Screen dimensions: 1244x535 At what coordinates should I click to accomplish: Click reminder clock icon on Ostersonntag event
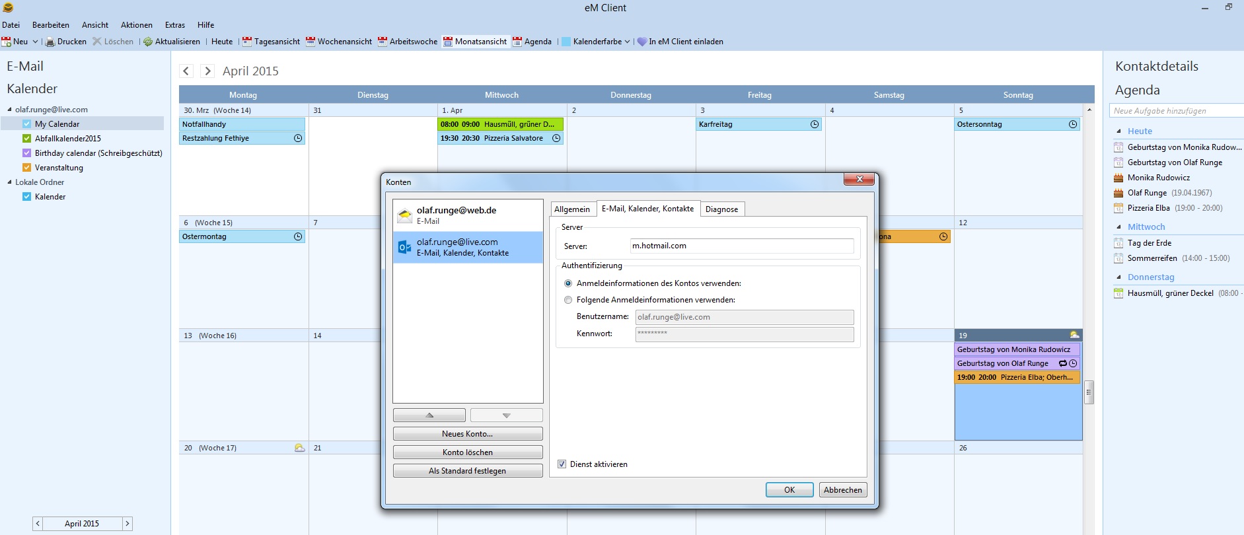1073,124
